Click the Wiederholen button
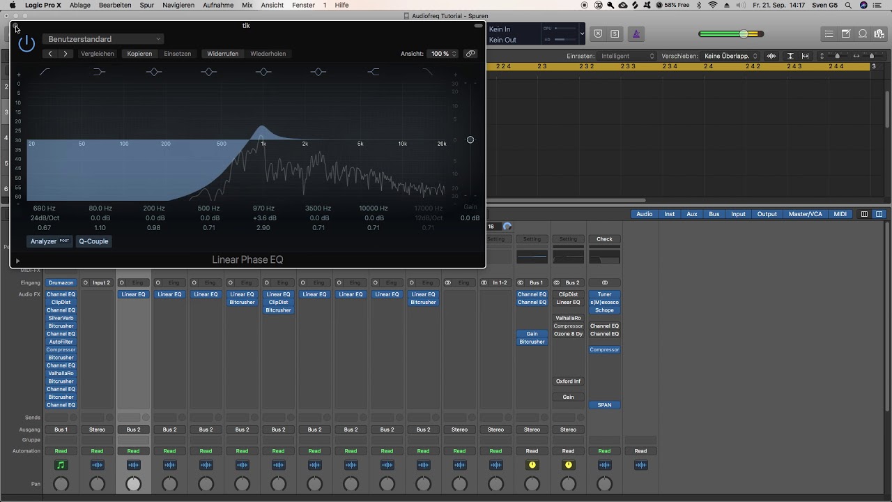Screen dimensions: 892x502 pyautogui.click(x=268, y=54)
